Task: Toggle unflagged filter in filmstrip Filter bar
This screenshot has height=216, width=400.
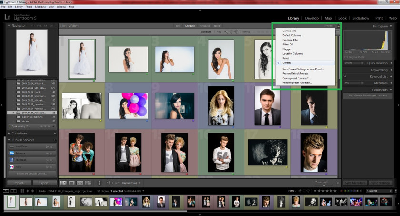Action: pos(304,191)
